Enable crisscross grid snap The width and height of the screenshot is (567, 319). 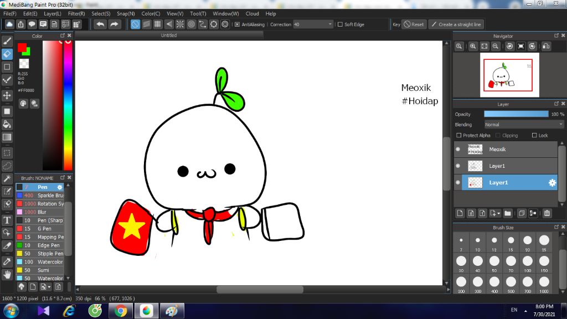pos(158,24)
